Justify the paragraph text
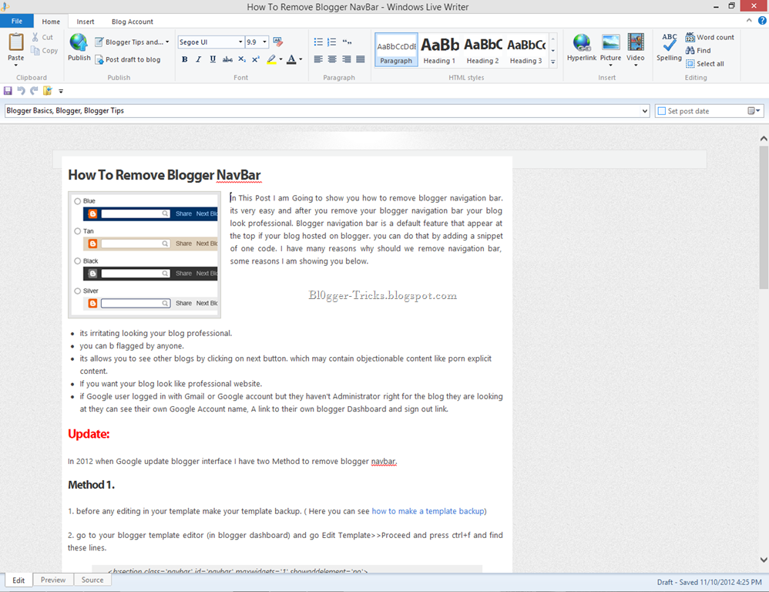 click(361, 59)
